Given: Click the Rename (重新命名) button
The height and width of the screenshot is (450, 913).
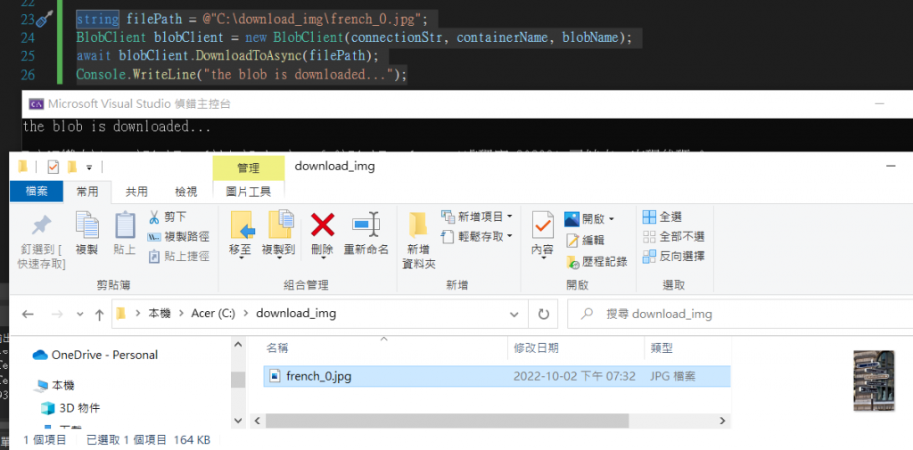Looking at the screenshot, I should pos(366,233).
